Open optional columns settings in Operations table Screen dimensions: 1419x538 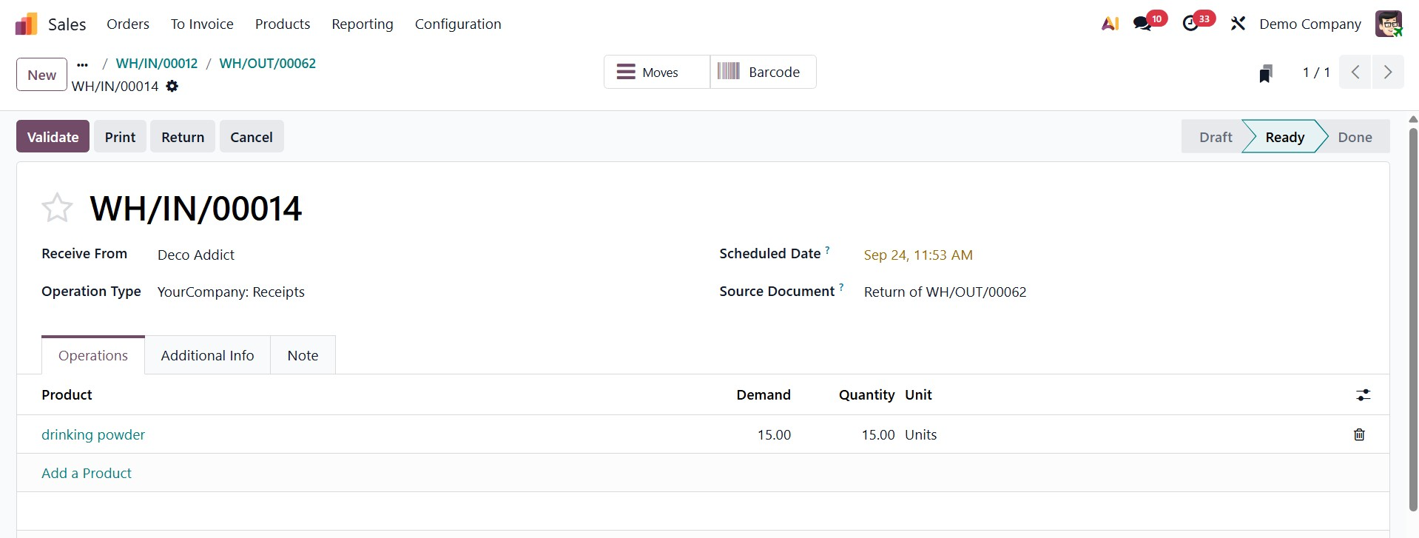pos(1363,395)
